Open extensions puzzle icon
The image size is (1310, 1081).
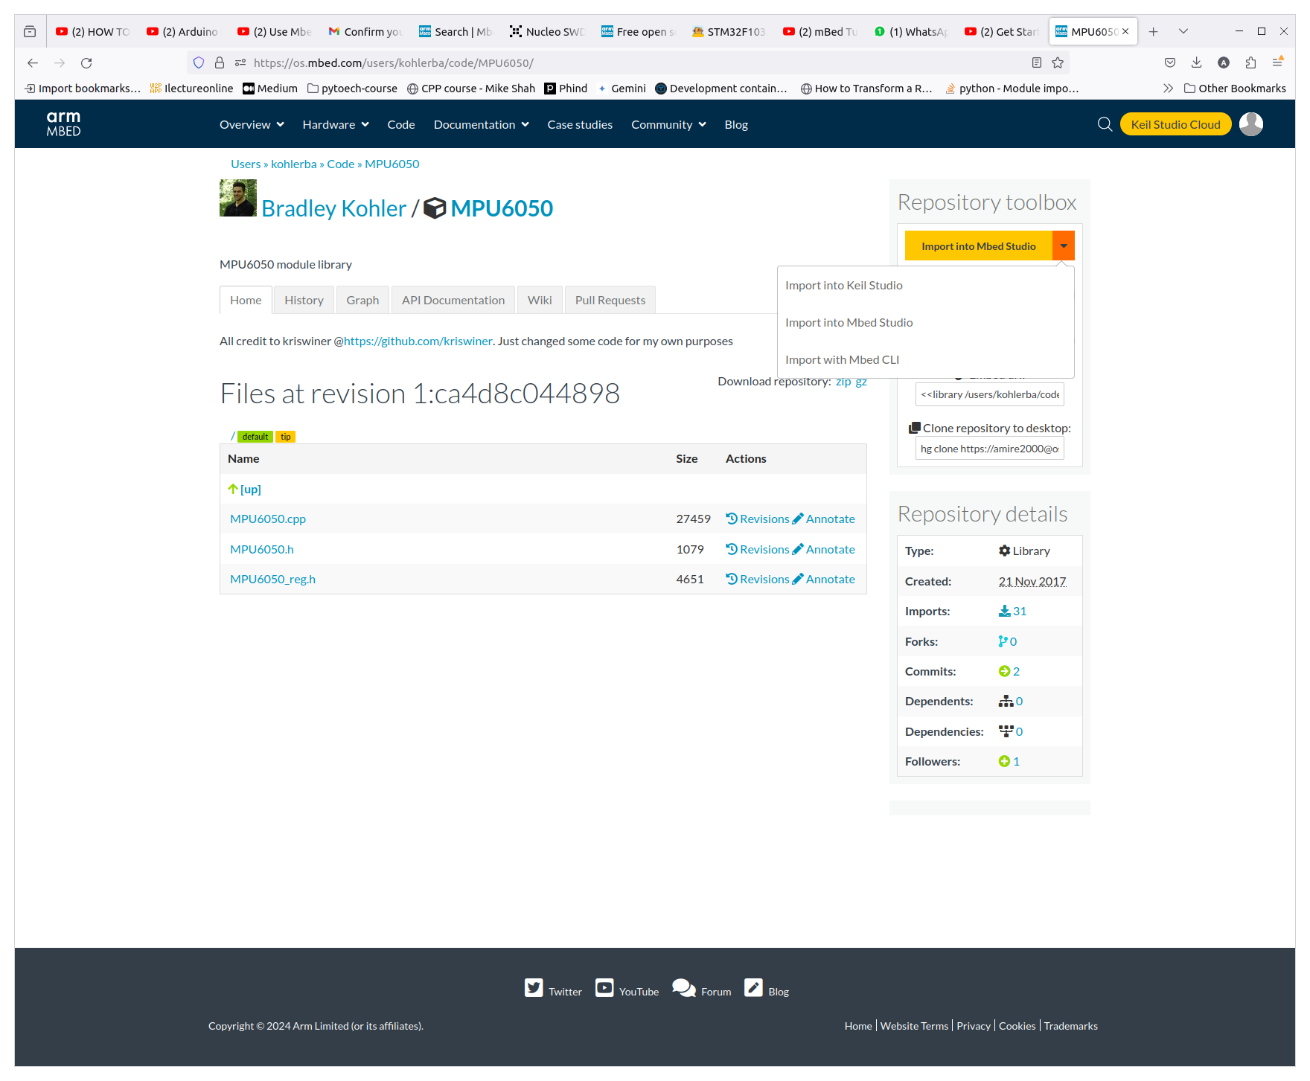click(x=1250, y=63)
